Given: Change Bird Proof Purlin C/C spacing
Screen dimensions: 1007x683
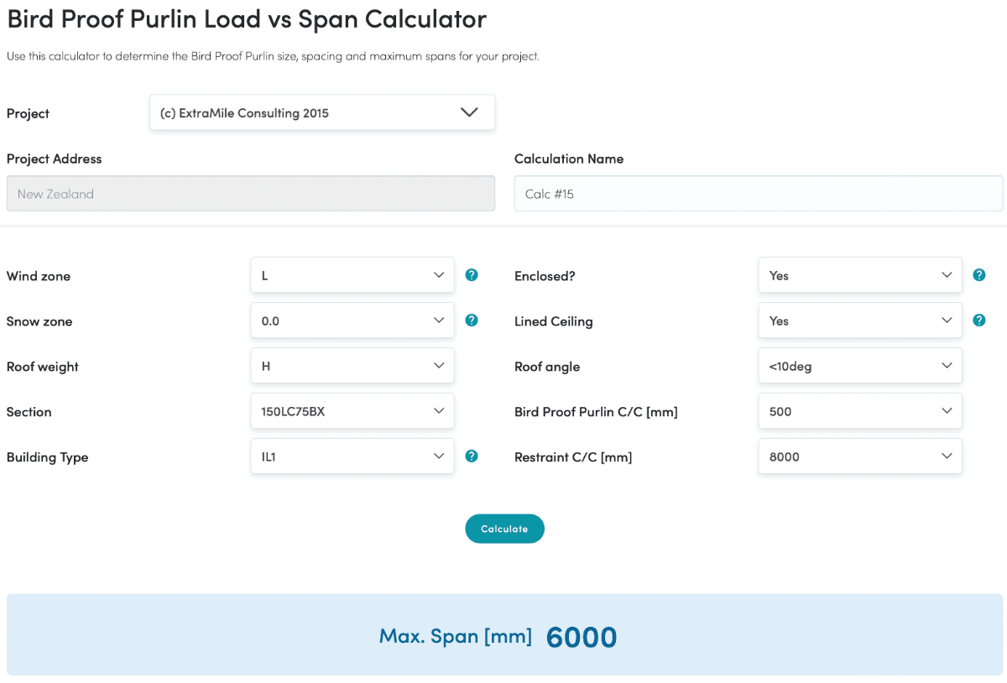Looking at the screenshot, I should [x=860, y=411].
